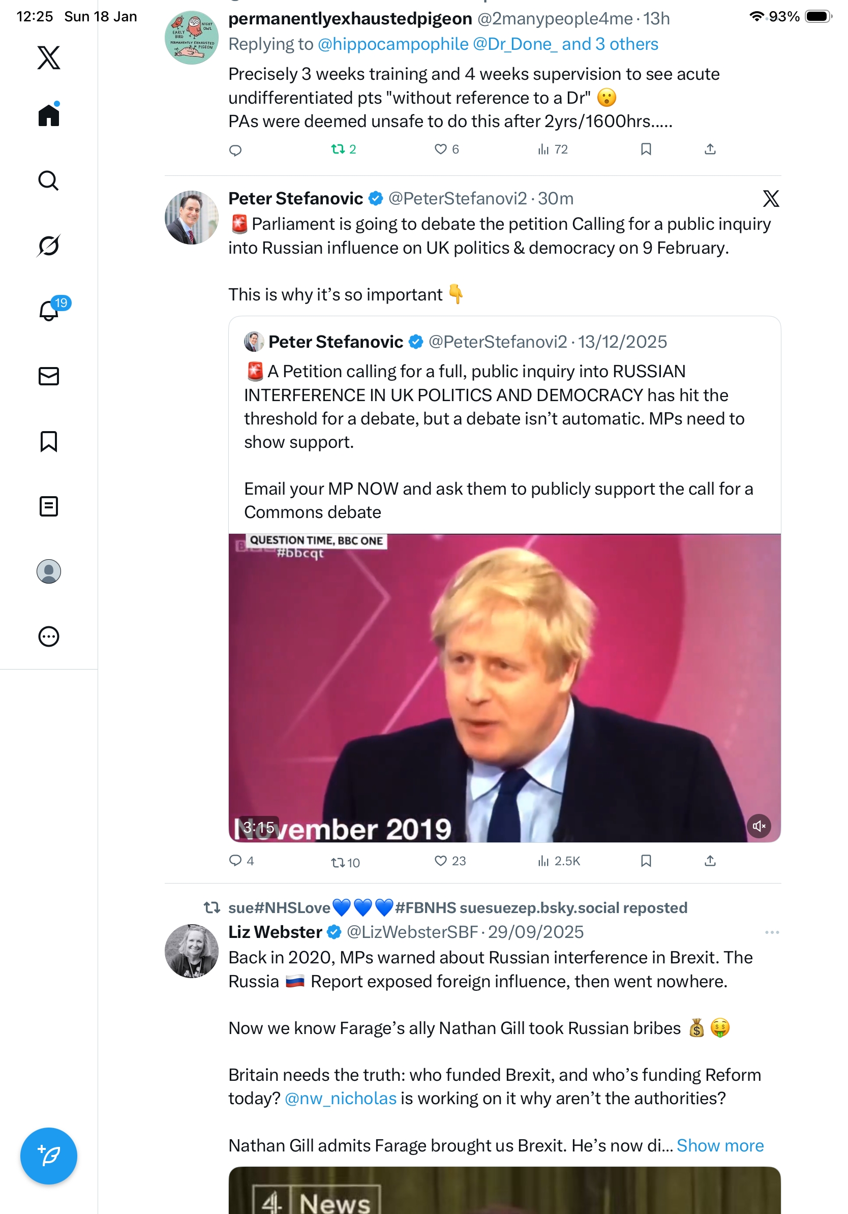This screenshot has width=848, height=1214.
Task: Bookmark Peter Stefanovic's post
Action: pos(646,861)
